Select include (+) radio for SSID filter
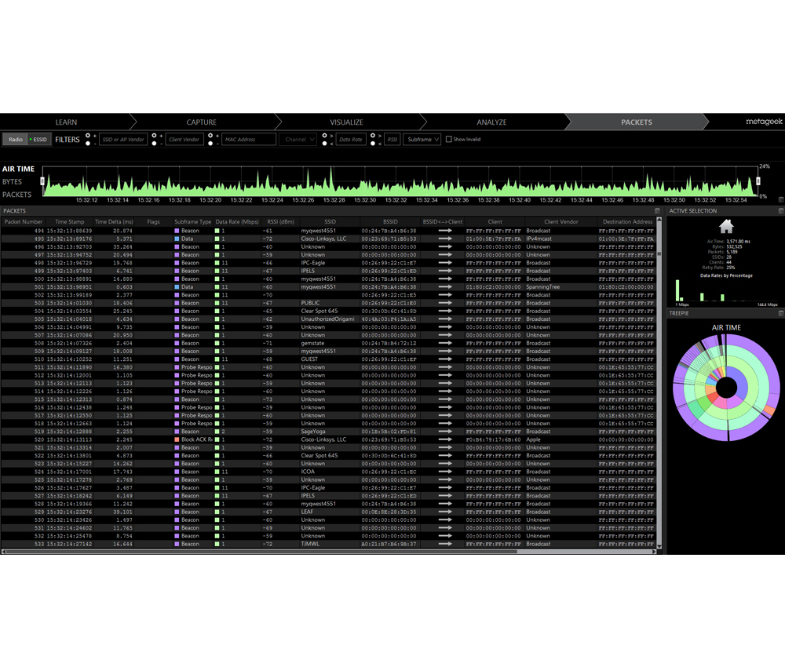This screenshot has width=785, height=667. pos(88,136)
